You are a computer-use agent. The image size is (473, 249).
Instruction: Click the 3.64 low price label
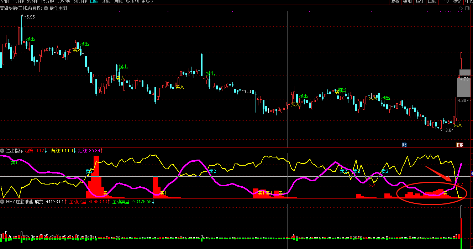(x=450, y=130)
